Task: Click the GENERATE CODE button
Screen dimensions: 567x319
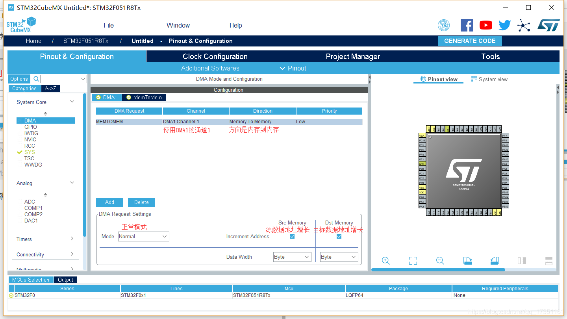Action: (x=470, y=41)
